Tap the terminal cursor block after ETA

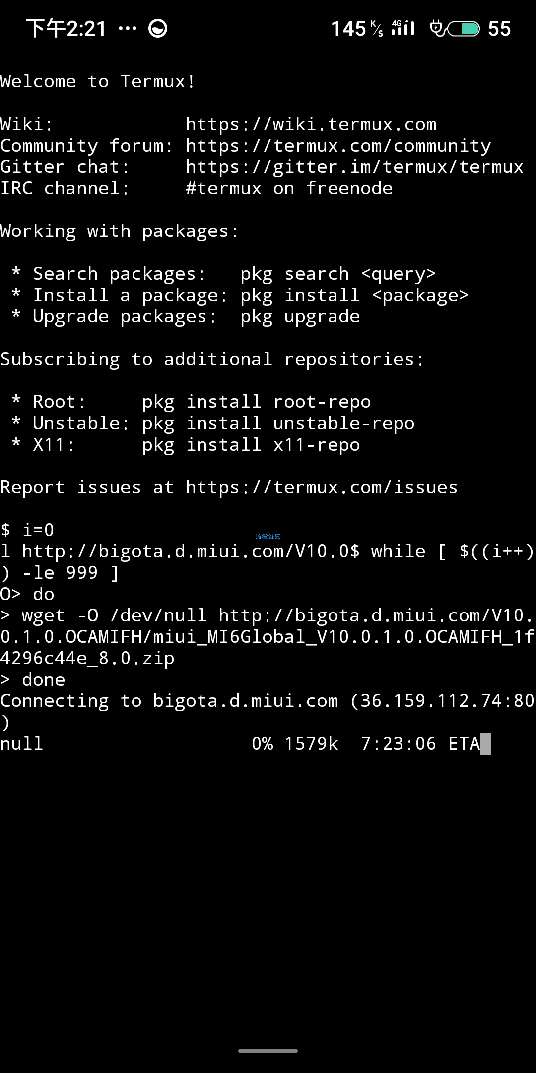(x=486, y=744)
